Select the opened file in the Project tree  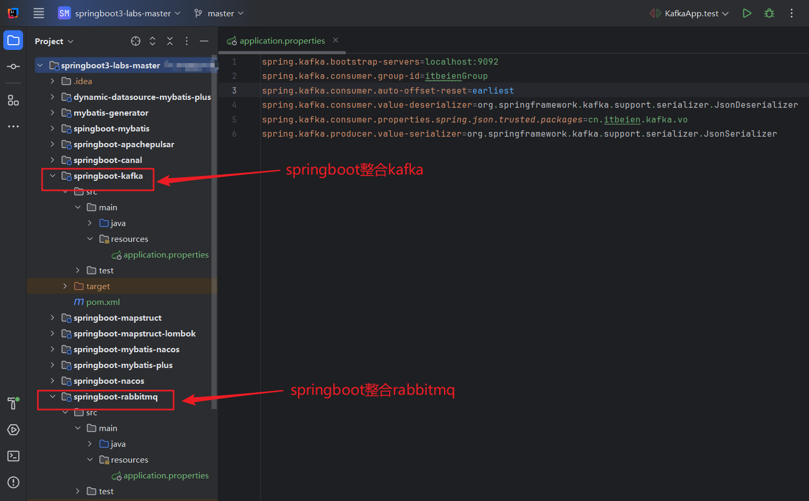point(136,41)
